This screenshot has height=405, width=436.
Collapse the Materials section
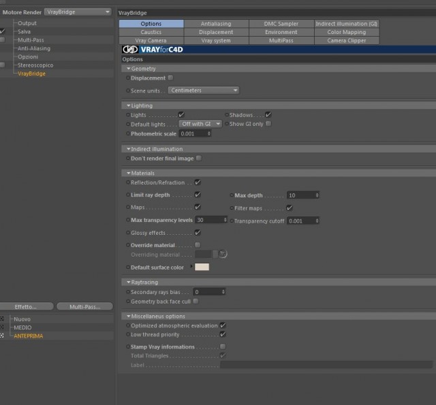pos(129,173)
